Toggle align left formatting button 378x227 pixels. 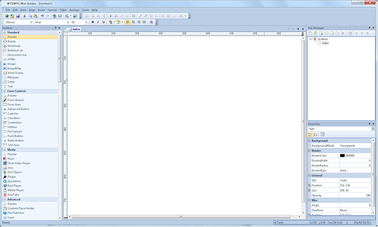[x=128, y=22]
